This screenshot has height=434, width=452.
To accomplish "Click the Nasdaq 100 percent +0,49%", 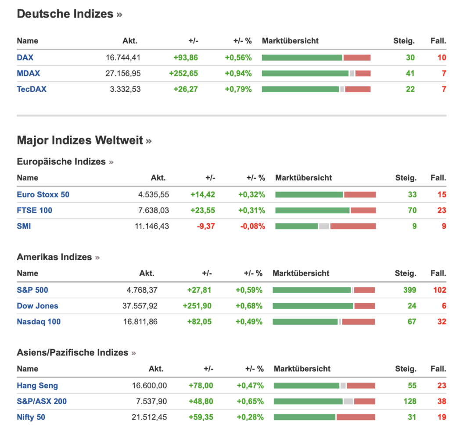I will click(x=249, y=322).
